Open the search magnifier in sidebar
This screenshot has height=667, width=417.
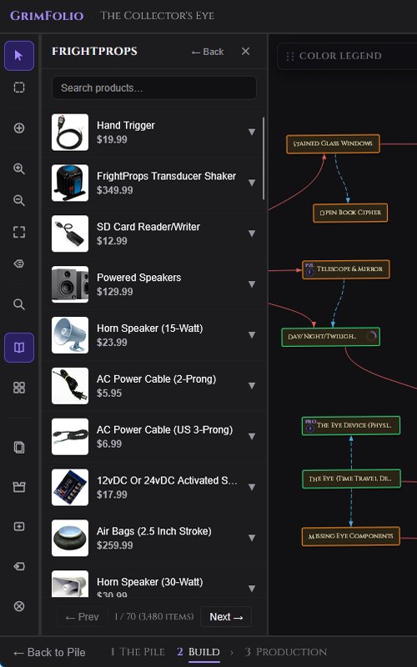19,304
